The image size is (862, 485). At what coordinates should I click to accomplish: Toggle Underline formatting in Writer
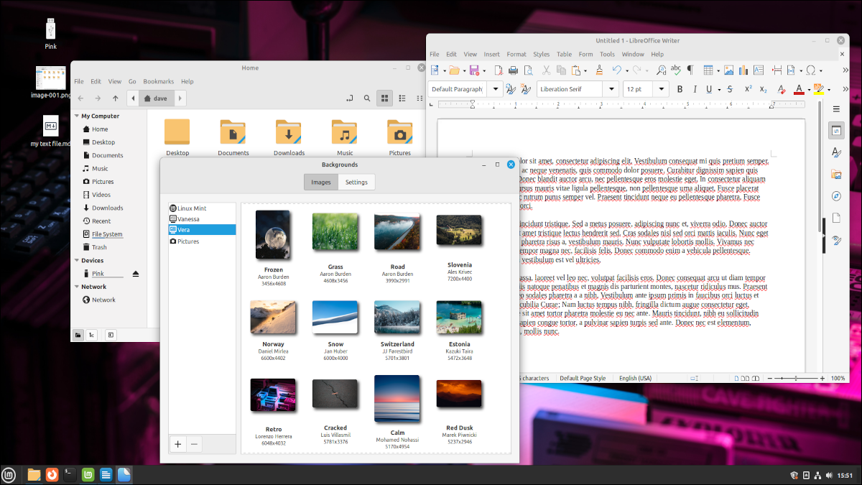pyautogui.click(x=709, y=89)
